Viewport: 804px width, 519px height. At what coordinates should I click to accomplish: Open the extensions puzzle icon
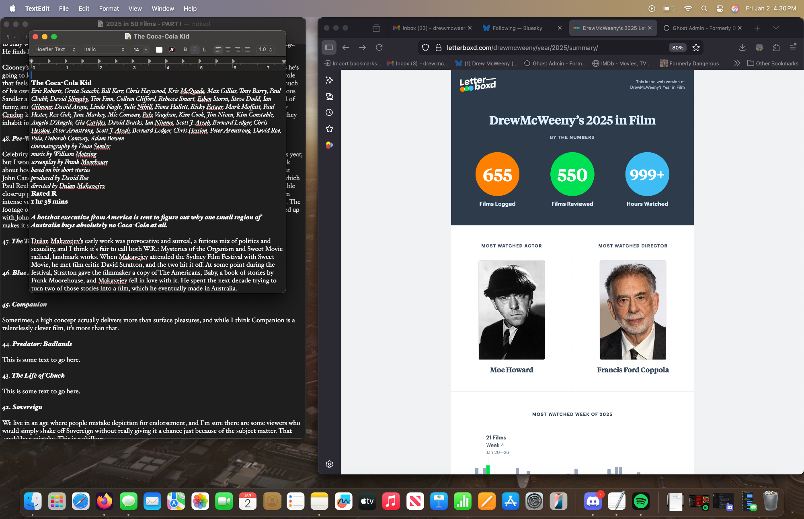click(776, 47)
